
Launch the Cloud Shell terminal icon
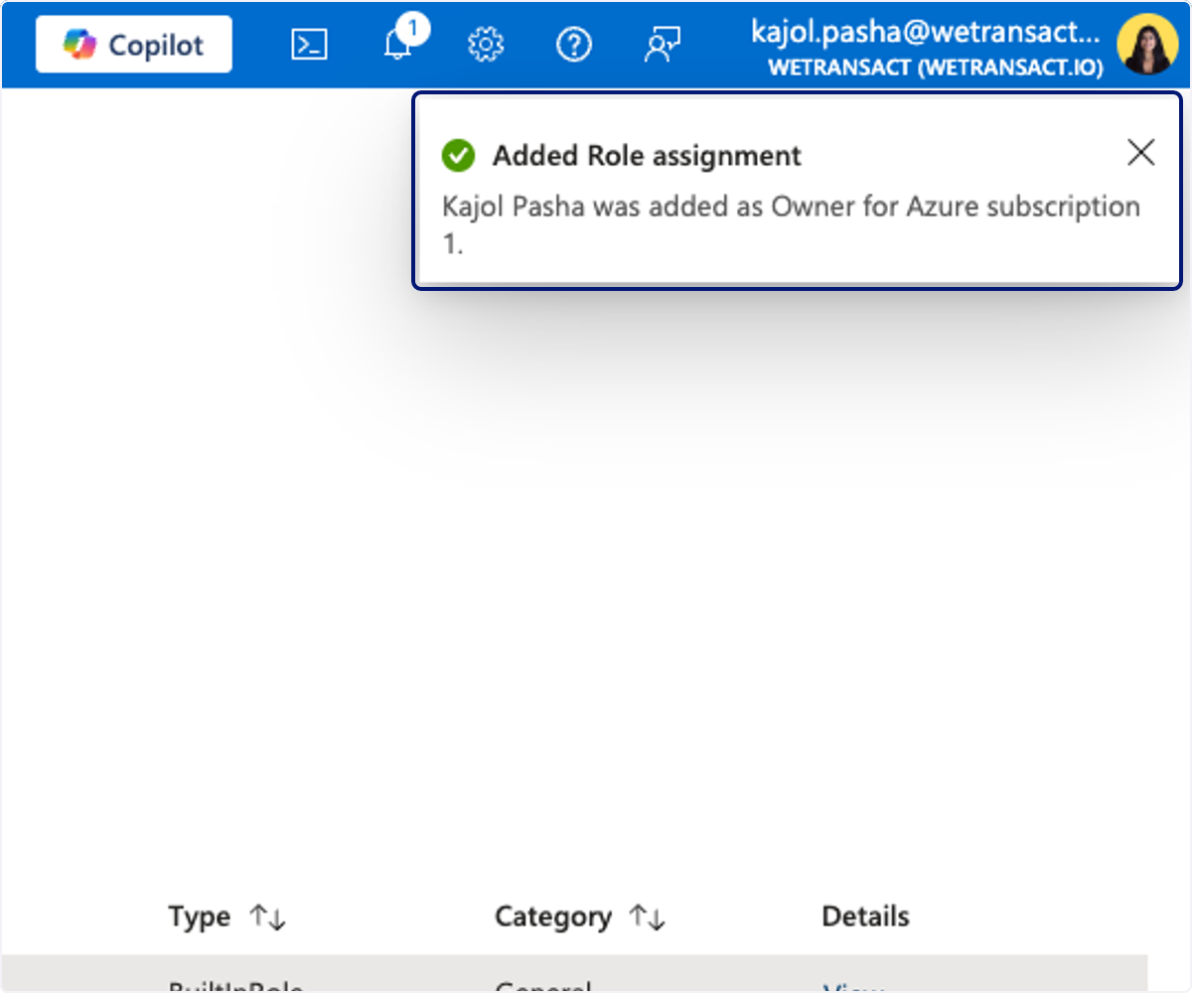pyautogui.click(x=310, y=45)
